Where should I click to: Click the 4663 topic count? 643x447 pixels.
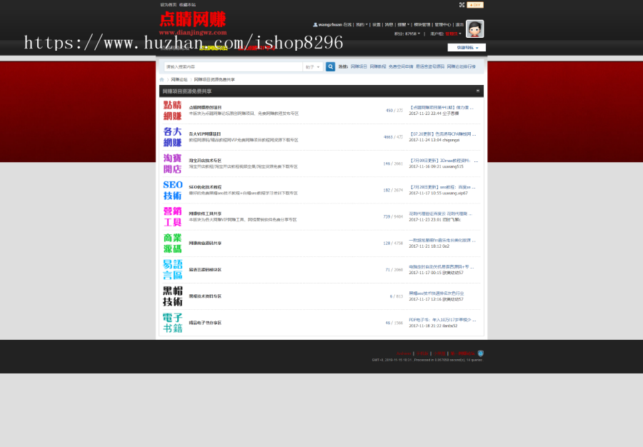tap(388, 137)
